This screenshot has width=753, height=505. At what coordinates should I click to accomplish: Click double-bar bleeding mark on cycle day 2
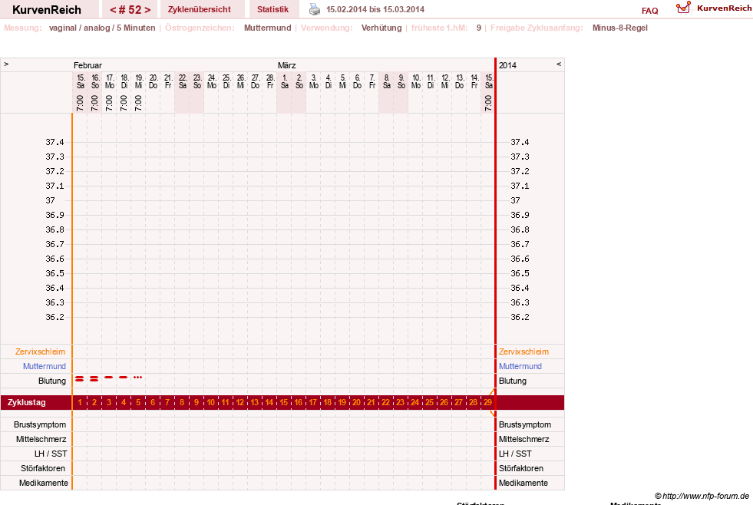pyautogui.click(x=94, y=379)
